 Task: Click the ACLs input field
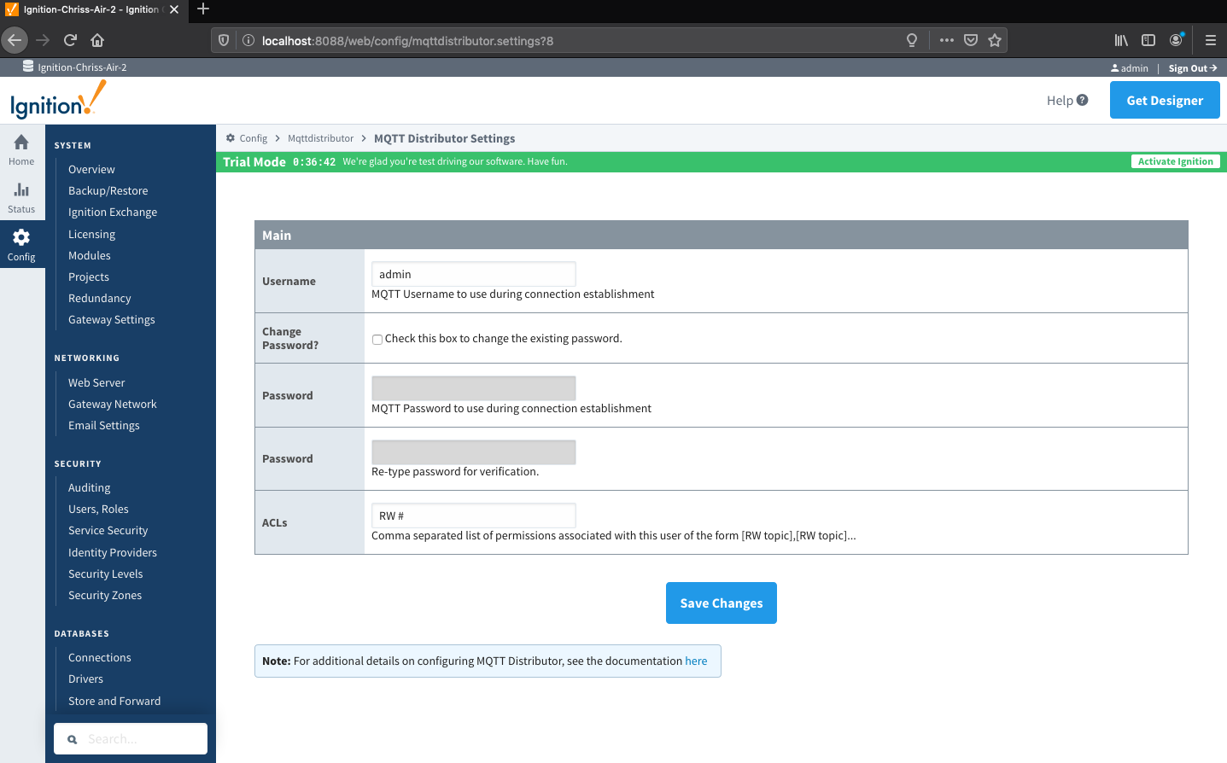(474, 515)
